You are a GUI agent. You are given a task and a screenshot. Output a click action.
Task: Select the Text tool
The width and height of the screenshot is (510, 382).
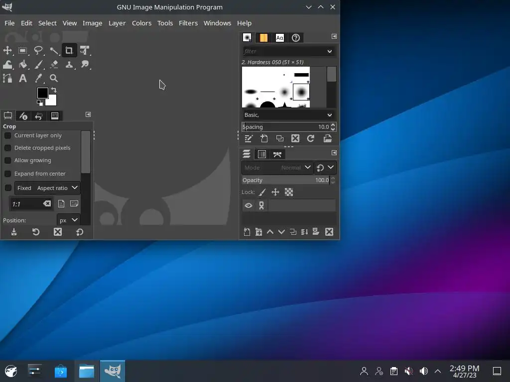(x=23, y=78)
